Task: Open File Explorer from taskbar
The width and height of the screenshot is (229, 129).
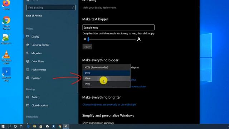Action: pyautogui.click(x=34, y=126)
